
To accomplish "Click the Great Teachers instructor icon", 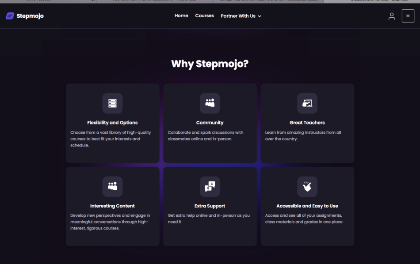I will point(307,103).
